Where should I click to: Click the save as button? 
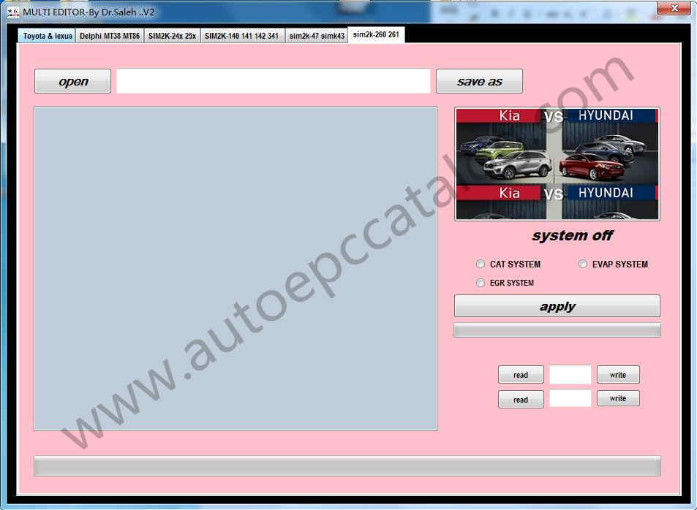(479, 81)
